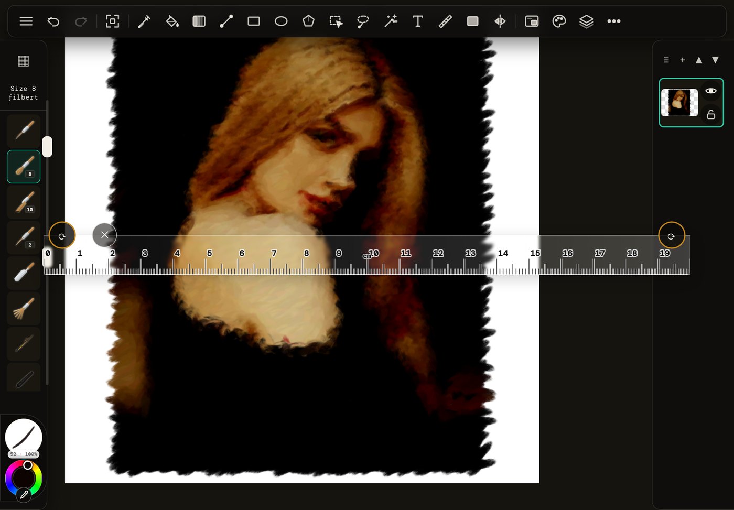Choose the fan brush preset
The image size is (734, 510).
24,308
